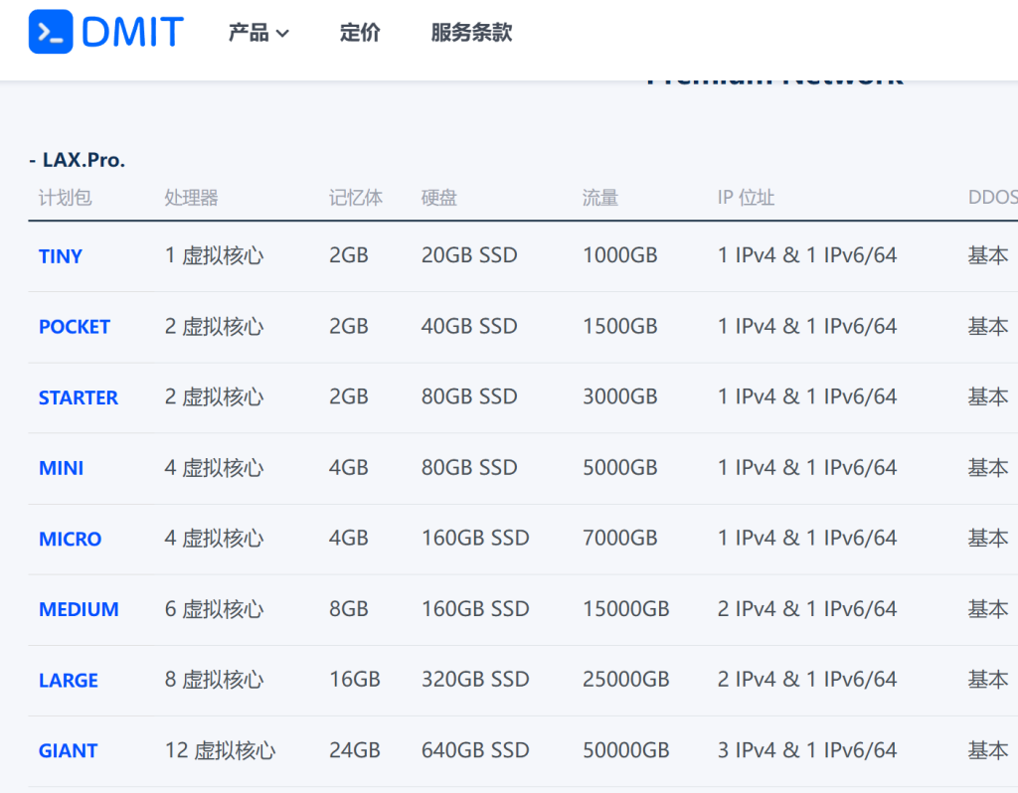
Task: Open the STARTER plan link
Action: 79,397
